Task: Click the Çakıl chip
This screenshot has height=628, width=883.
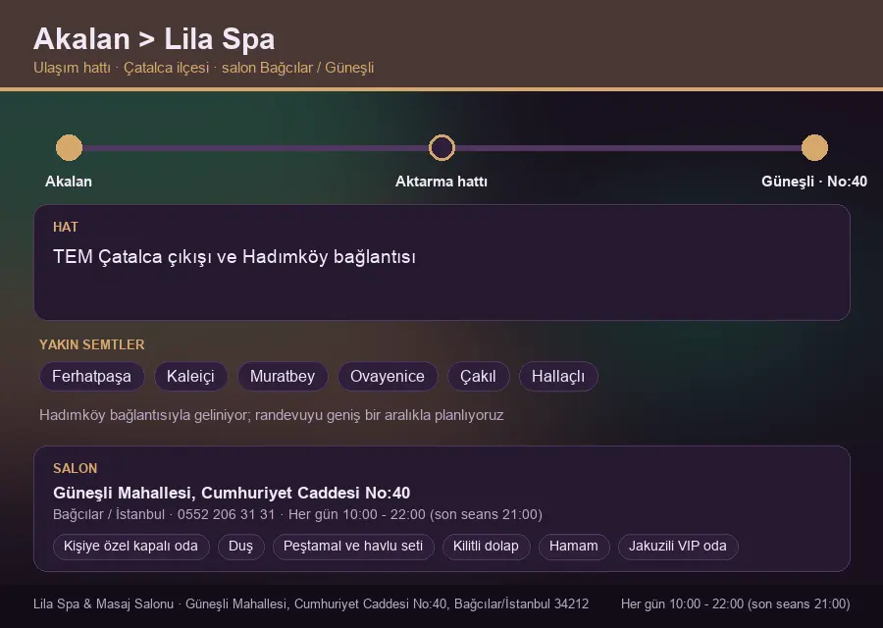Action: tap(478, 376)
